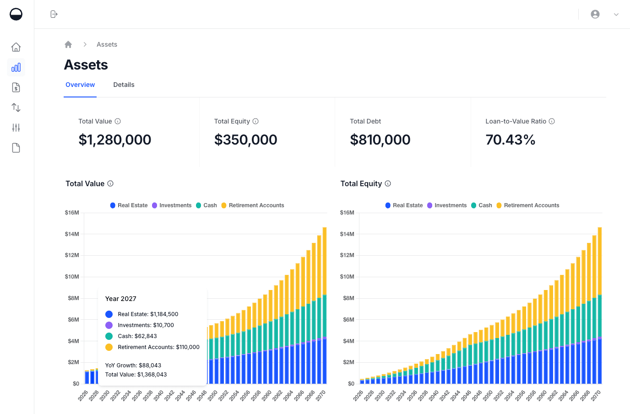This screenshot has height=414, width=630.
Task: Click info icon next to Total Value card
Action: tap(118, 121)
